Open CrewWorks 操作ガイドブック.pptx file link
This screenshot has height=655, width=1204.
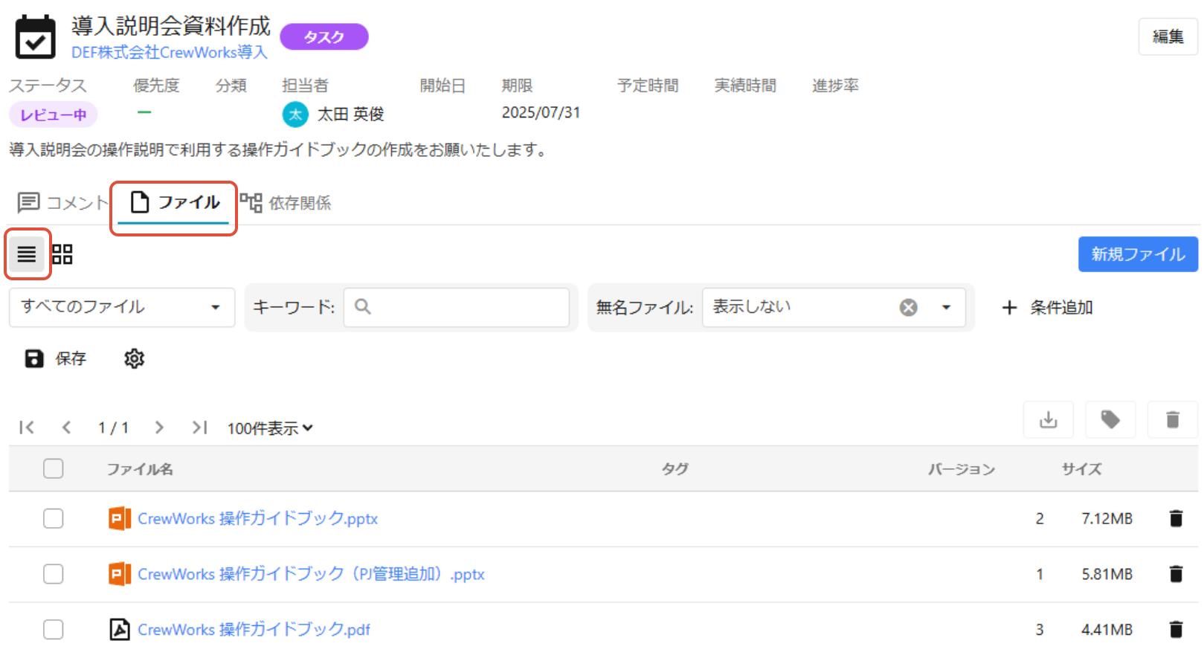[x=258, y=518]
